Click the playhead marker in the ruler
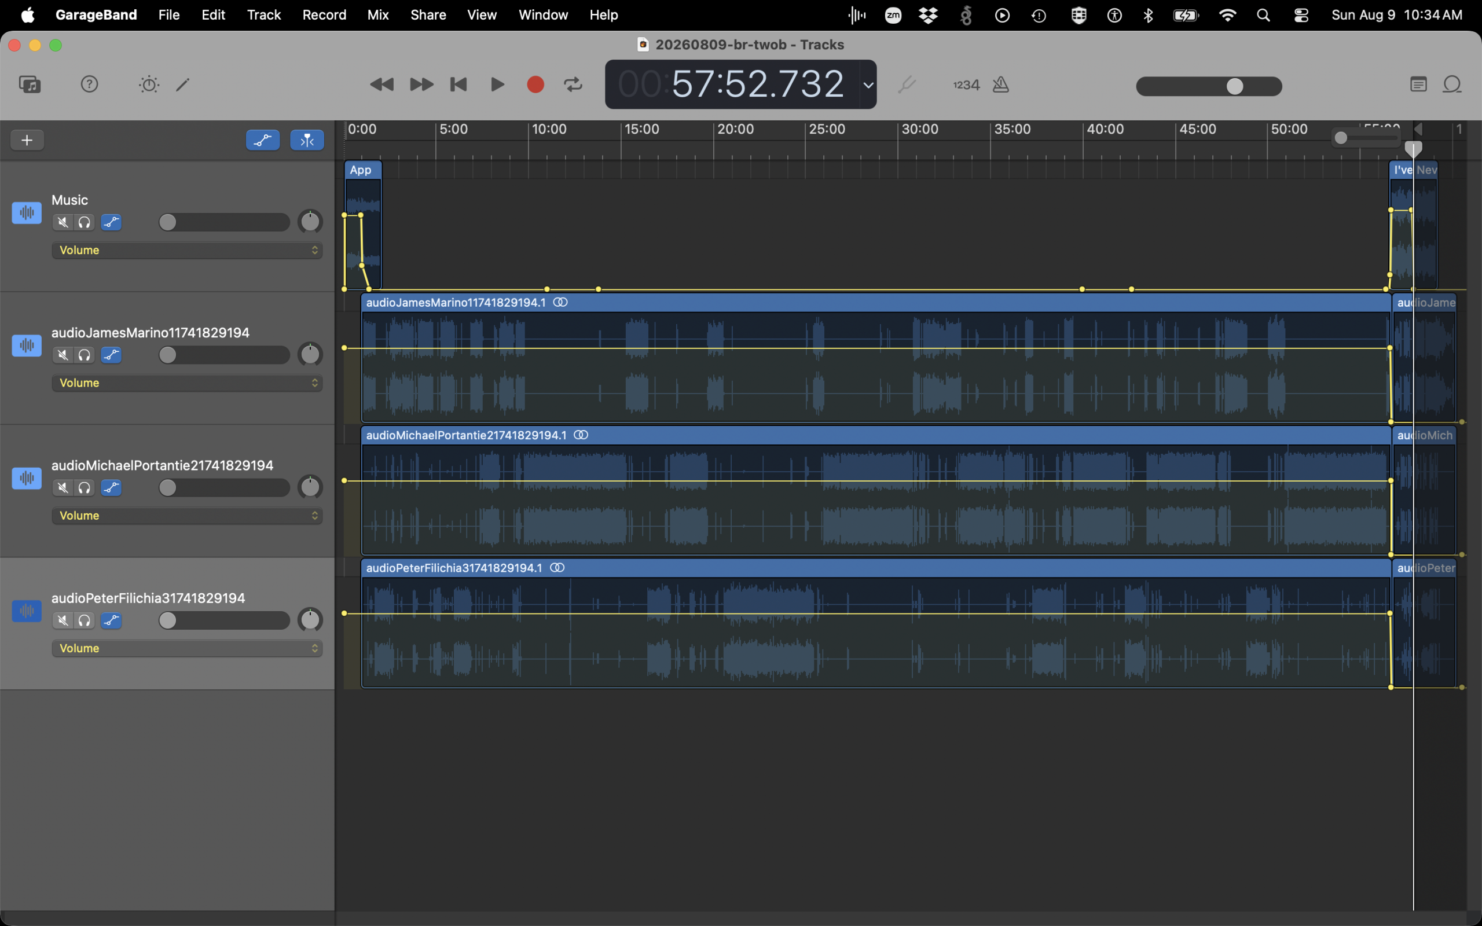 [x=1413, y=149]
